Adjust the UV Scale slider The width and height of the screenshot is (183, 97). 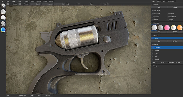(x=24, y=4)
